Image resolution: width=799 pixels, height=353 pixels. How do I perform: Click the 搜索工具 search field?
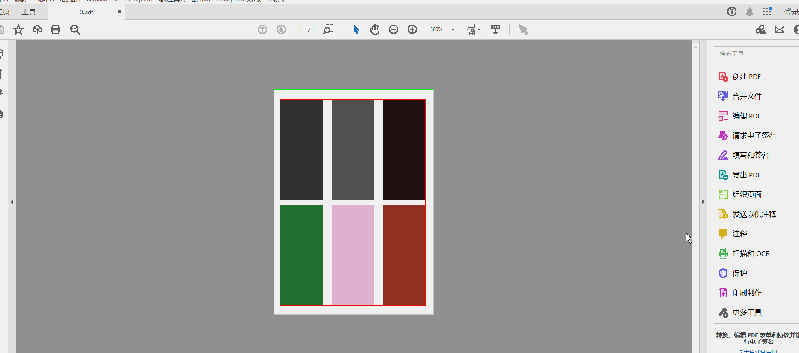[x=756, y=54]
